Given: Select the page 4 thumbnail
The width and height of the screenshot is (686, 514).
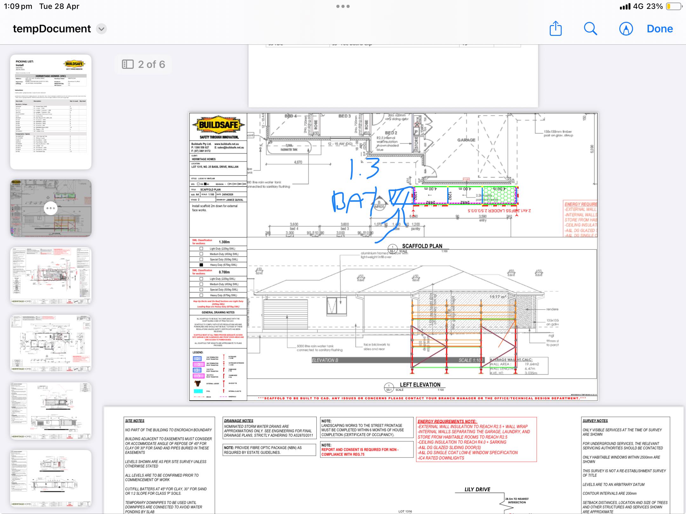Looking at the screenshot, I should (x=51, y=343).
